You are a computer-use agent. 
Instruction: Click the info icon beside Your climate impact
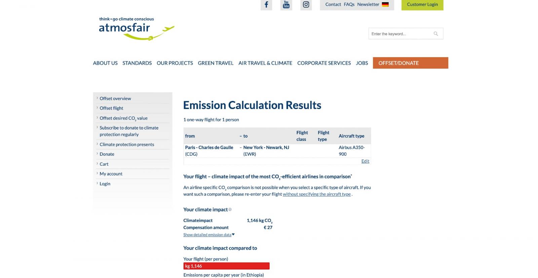click(230, 209)
